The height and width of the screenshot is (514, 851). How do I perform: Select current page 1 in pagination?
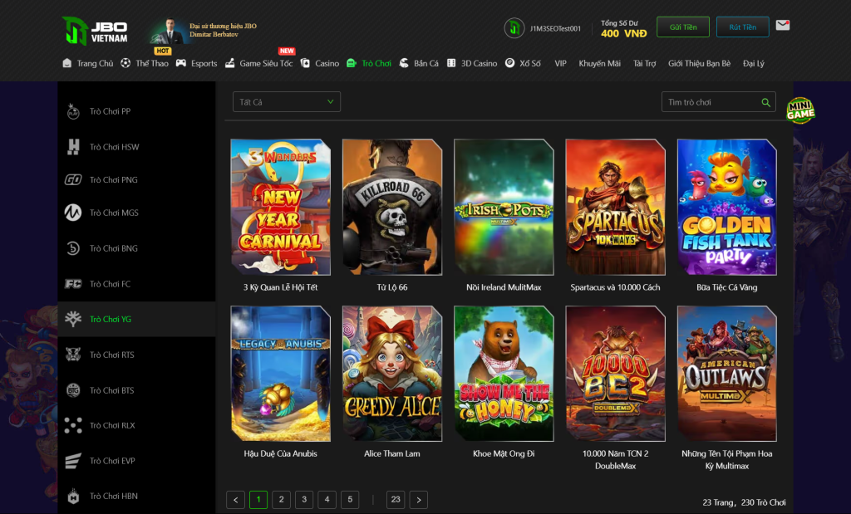(x=258, y=499)
